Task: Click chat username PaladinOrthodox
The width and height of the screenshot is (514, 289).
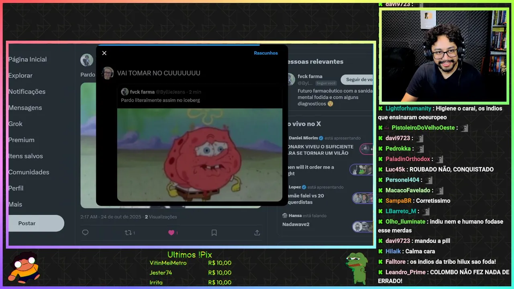Action: (x=408, y=159)
